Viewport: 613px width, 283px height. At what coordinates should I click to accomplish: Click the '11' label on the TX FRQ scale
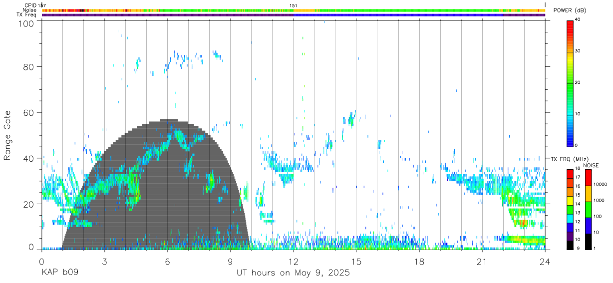pos(578,230)
